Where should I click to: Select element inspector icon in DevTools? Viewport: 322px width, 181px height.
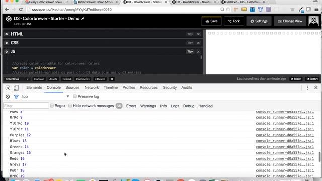[8, 88]
